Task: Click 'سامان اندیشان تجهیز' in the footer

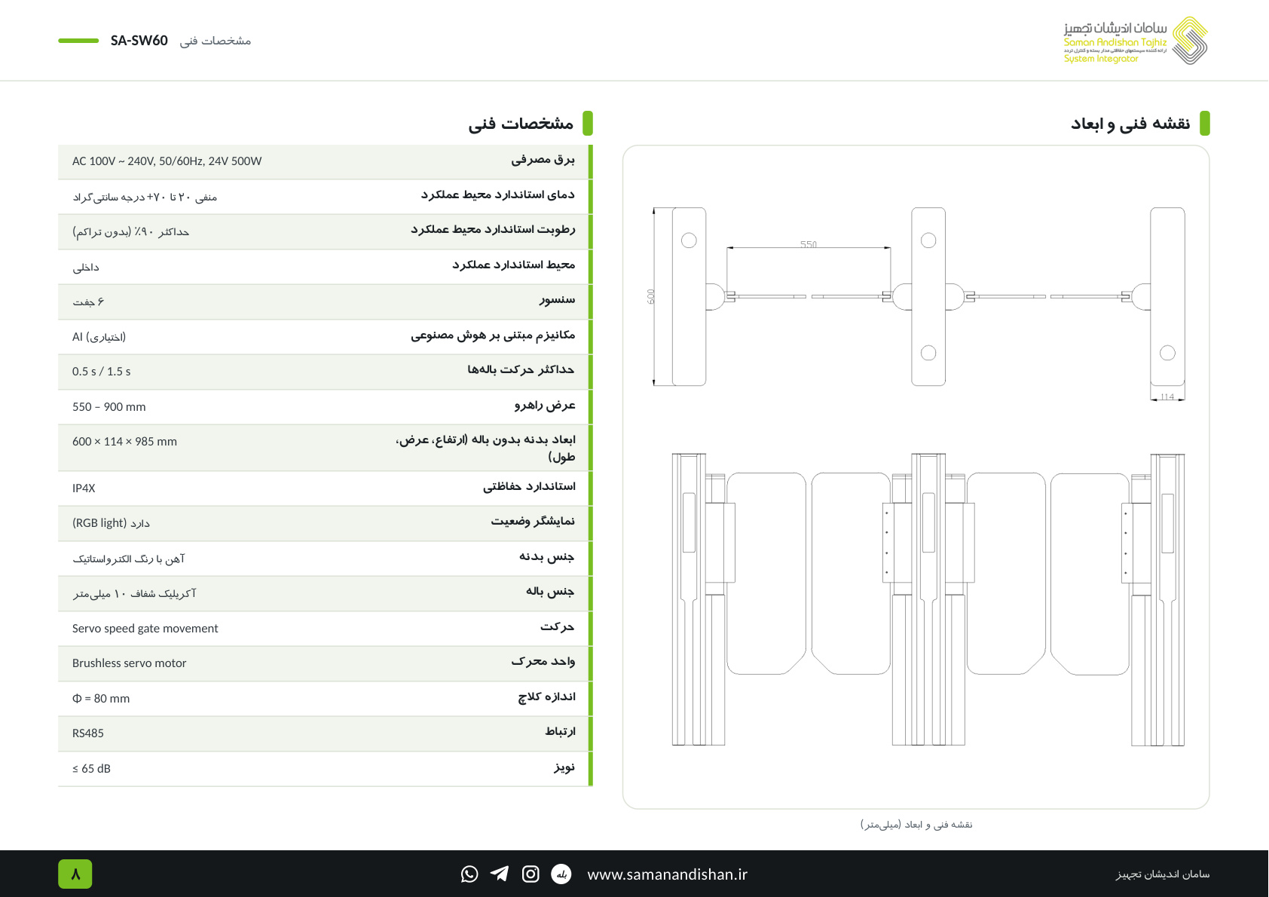Action: pos(1163,874)
